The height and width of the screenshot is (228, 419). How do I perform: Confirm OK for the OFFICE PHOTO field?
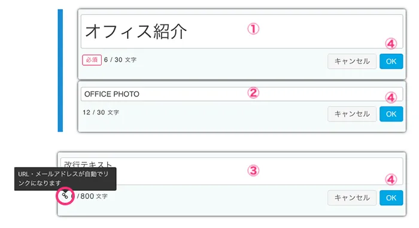(391, 114)
